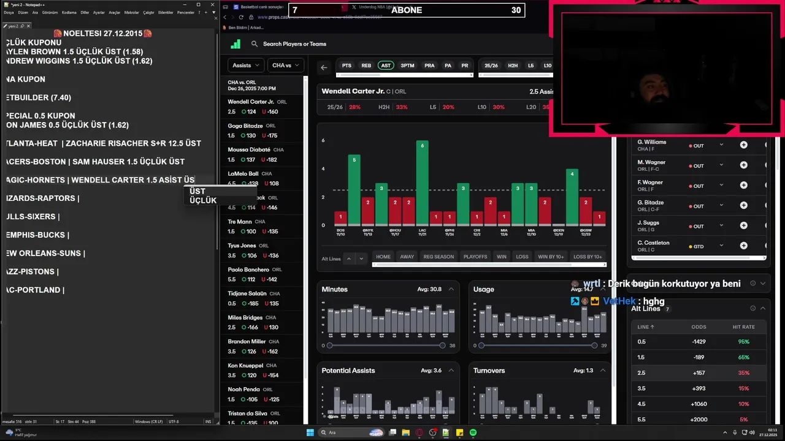This screenshot has height=441, width=785.
Task: Open the Ayarlar menu in Notepad++
Action: pos(99,12)
